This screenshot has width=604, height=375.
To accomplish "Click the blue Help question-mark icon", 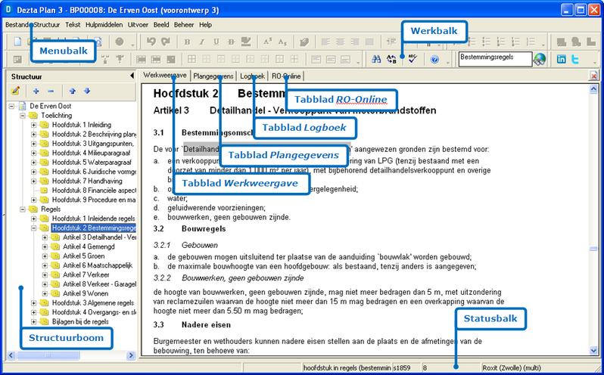I will click(x=434, y=60).
